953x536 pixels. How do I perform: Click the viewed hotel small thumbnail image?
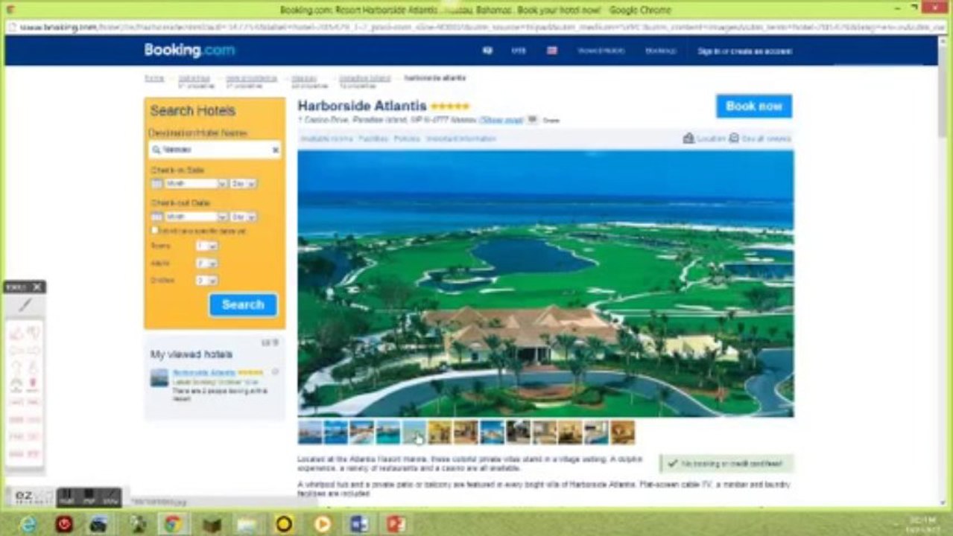coord(159,377)
